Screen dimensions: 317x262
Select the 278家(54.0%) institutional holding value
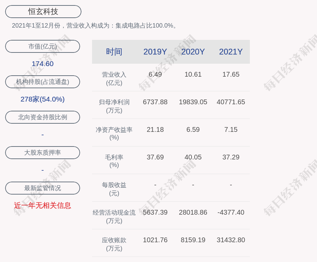(43, 99)
